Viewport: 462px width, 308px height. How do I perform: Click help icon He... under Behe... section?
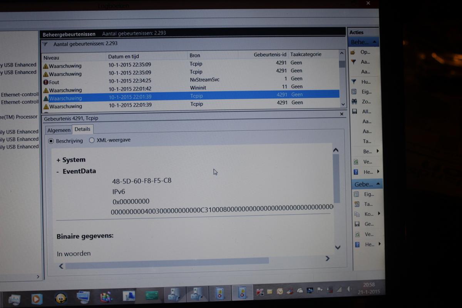coord(356,172)
